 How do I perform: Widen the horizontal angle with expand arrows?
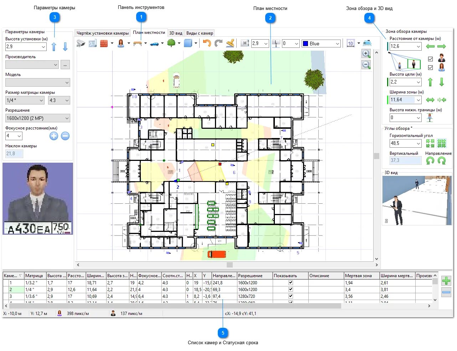pyautogui.click(x=430, y=143)
